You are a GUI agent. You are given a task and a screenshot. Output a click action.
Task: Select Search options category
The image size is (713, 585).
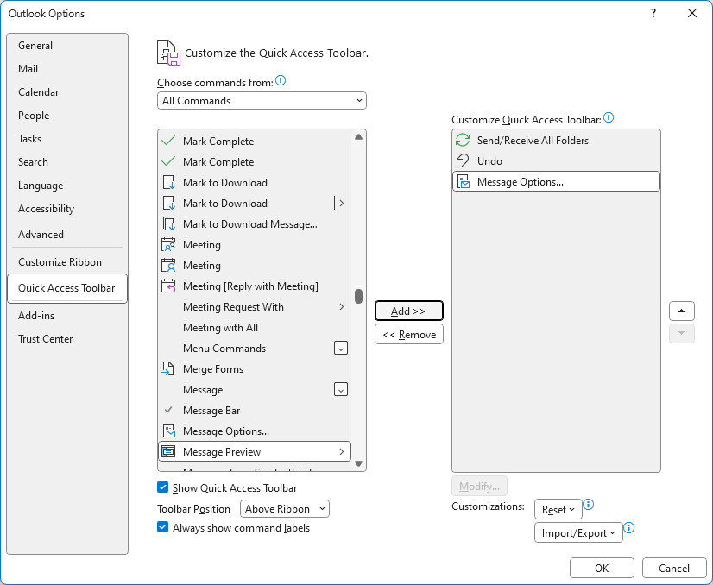(67, 162)
